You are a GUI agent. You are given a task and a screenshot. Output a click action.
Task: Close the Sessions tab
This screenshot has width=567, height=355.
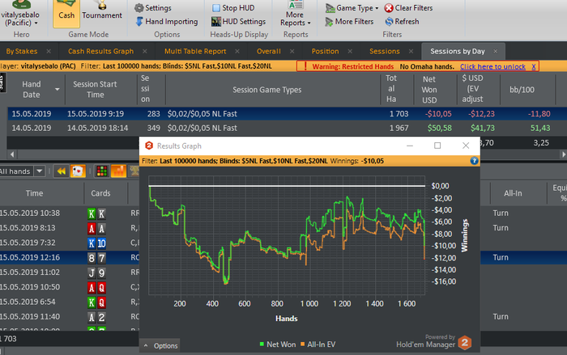click(x=411, y=51)
